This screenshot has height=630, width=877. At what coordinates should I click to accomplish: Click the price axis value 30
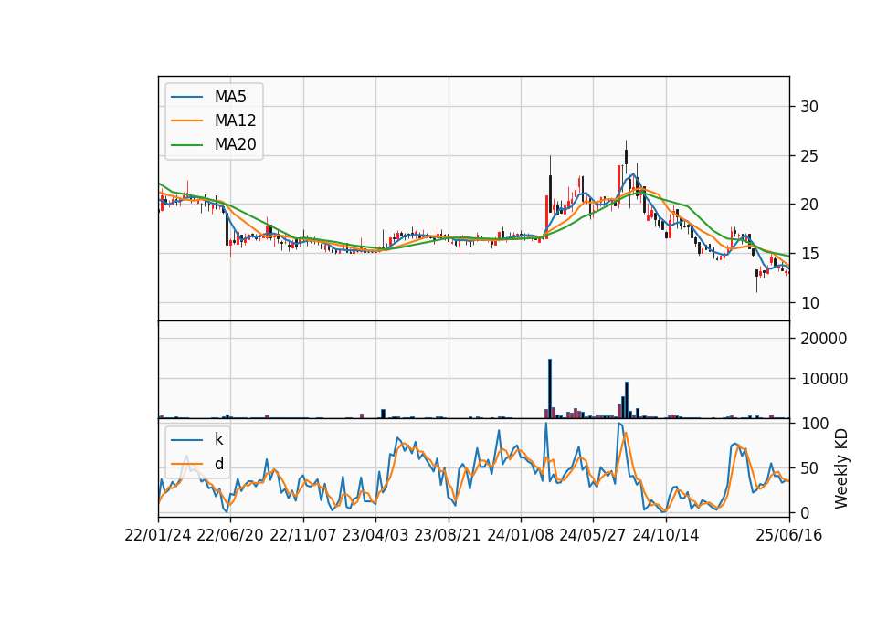click(x=809, y=107)
